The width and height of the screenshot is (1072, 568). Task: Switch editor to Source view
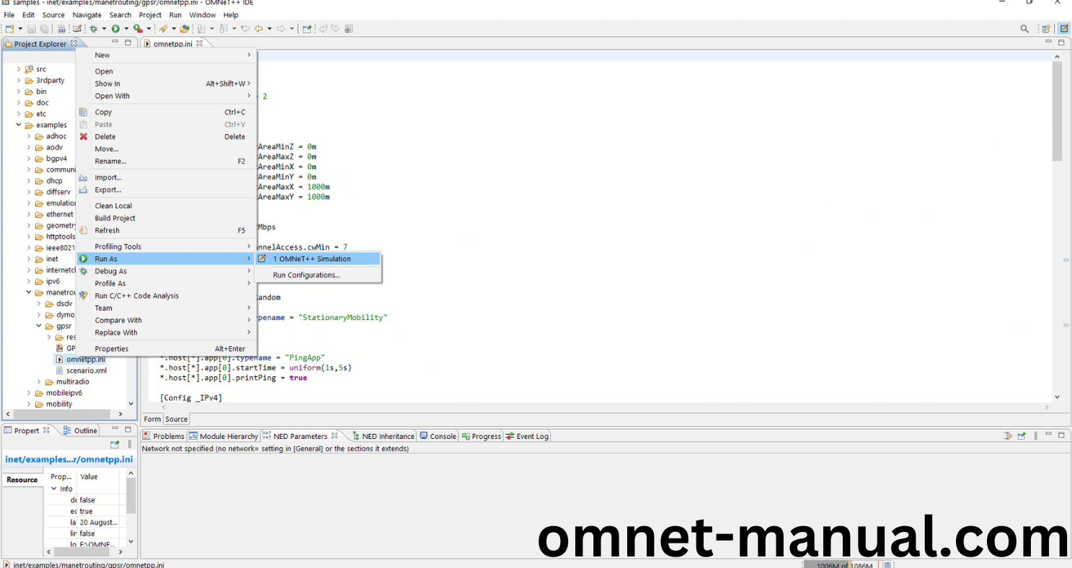point(176,419)
